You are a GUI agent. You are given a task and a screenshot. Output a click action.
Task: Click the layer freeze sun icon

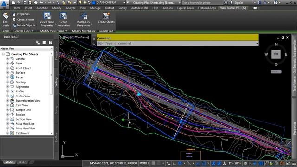[84, 3]
